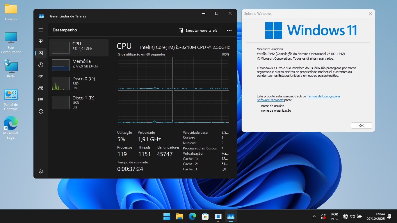Viewport: 397px width, 223px height.
Task: Open Task Manager settings gear
Action: pos(41,171)
